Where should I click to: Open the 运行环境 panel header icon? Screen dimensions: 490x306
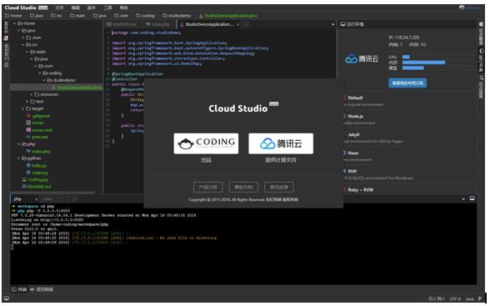click(x=342, y=24)
